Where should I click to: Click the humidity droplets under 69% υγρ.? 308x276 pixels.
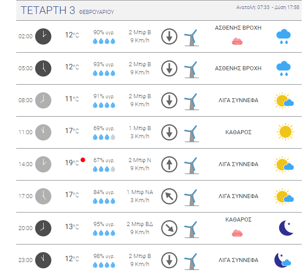pos(104,137)
